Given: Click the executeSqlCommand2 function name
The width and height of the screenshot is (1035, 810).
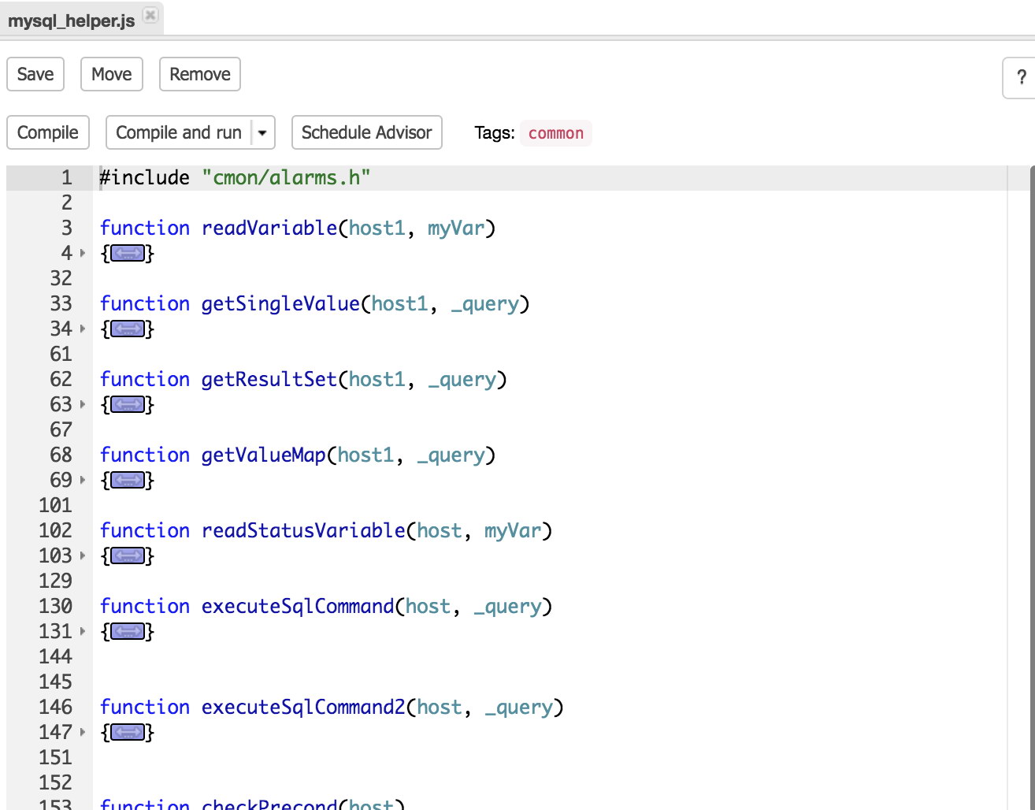Looking at the screenshot, I should tap(303, 707).
